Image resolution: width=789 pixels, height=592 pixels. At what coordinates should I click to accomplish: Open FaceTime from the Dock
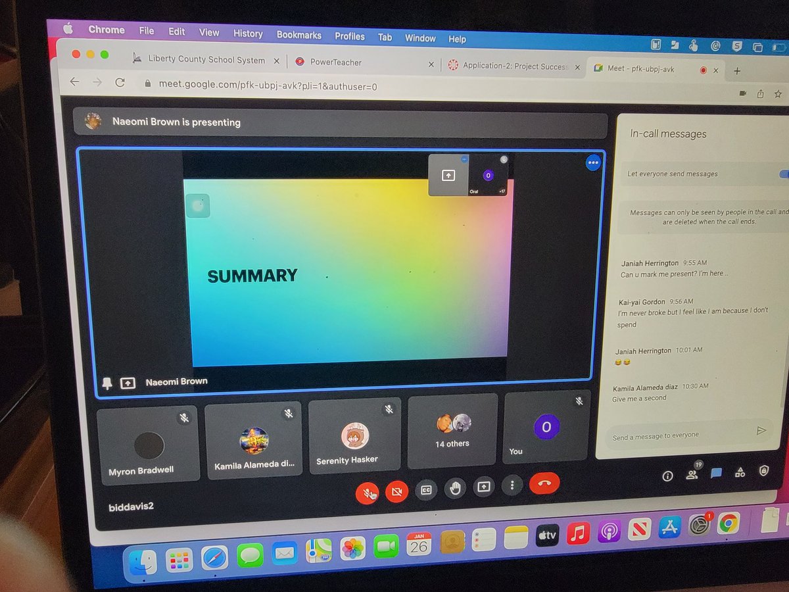click(x=387, y=546)
